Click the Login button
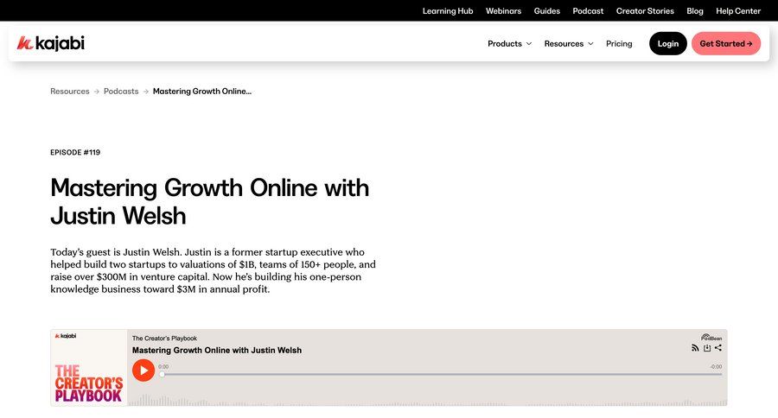The width and height of the screenshot is (778, 418). [668, 44]
